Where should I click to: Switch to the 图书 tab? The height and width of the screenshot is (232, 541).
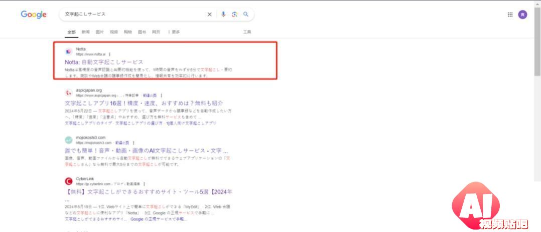(x=142, y=32)
